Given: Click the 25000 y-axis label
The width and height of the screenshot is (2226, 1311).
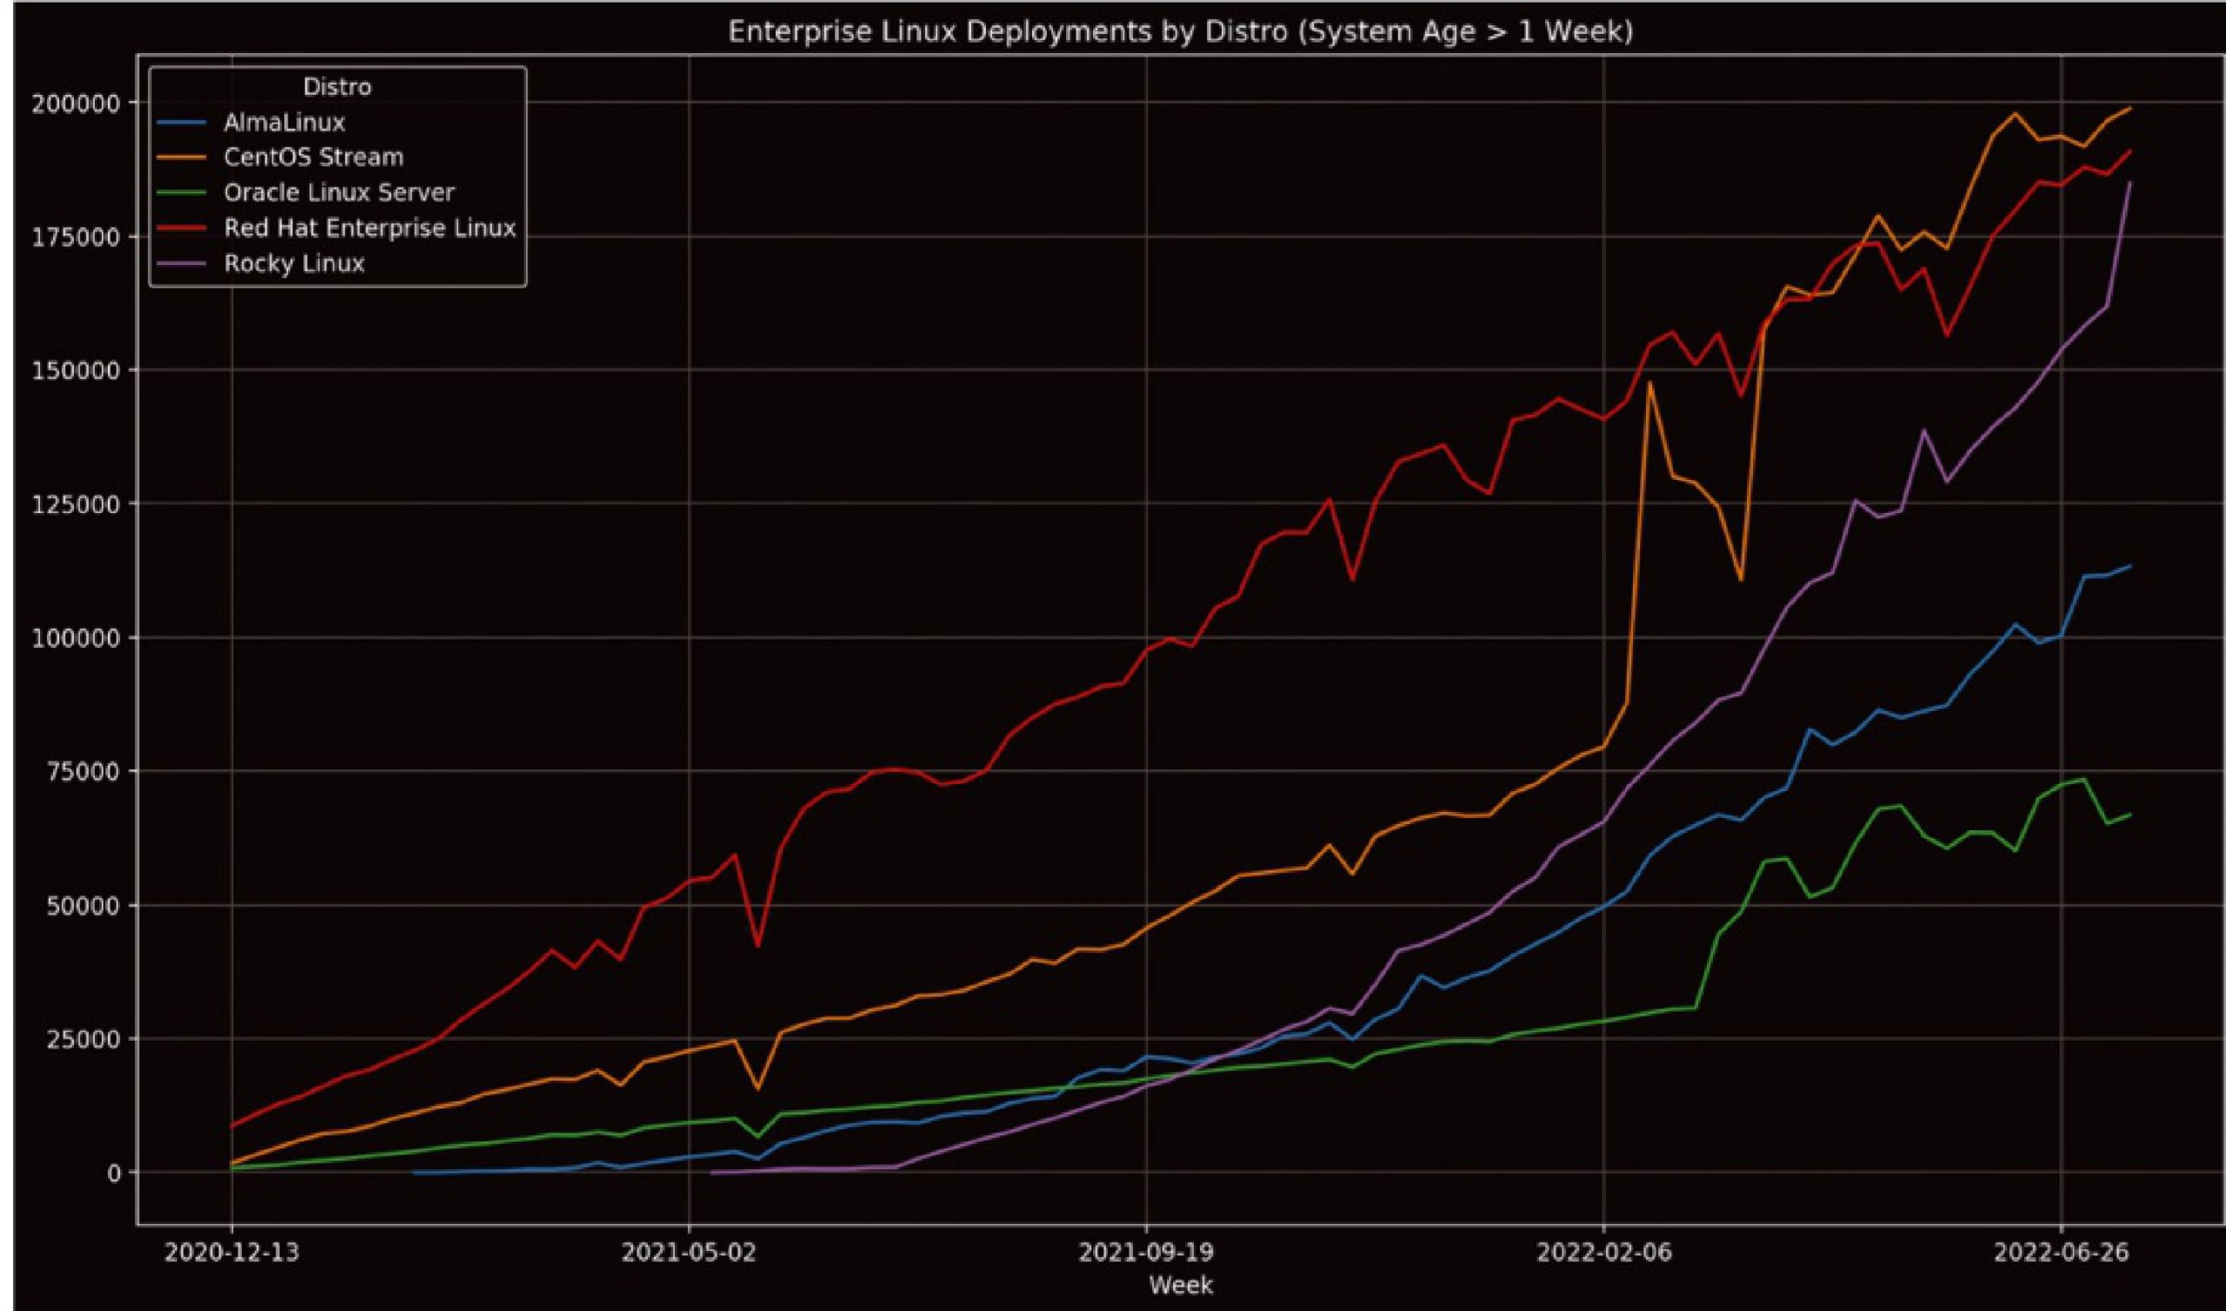Looking at the screenshot, I should click(x=83, y=1039).
